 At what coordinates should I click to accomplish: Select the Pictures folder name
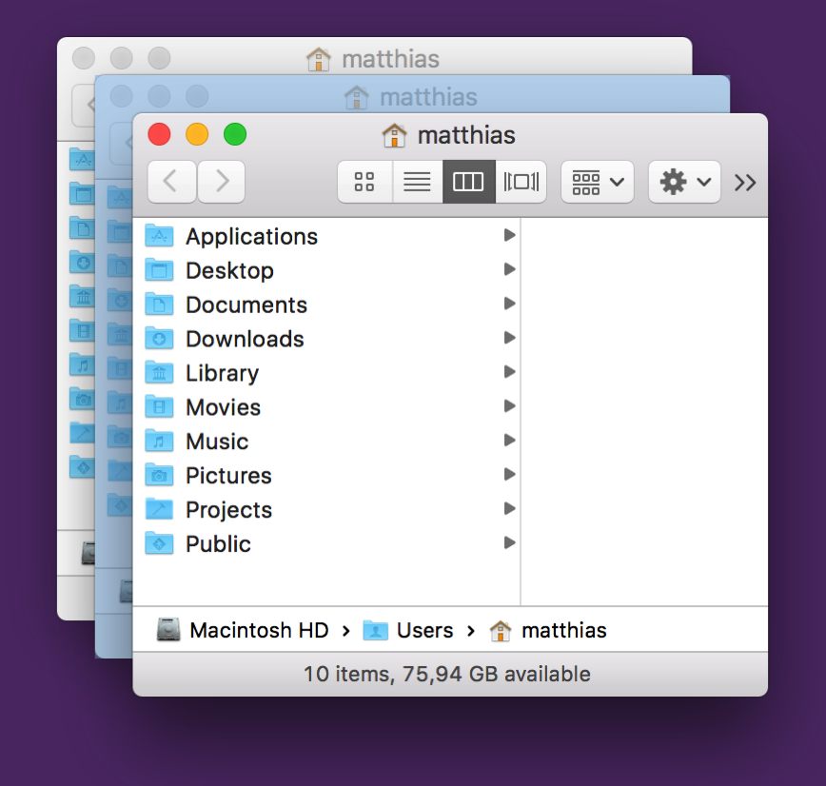click(x=228, y=476)
